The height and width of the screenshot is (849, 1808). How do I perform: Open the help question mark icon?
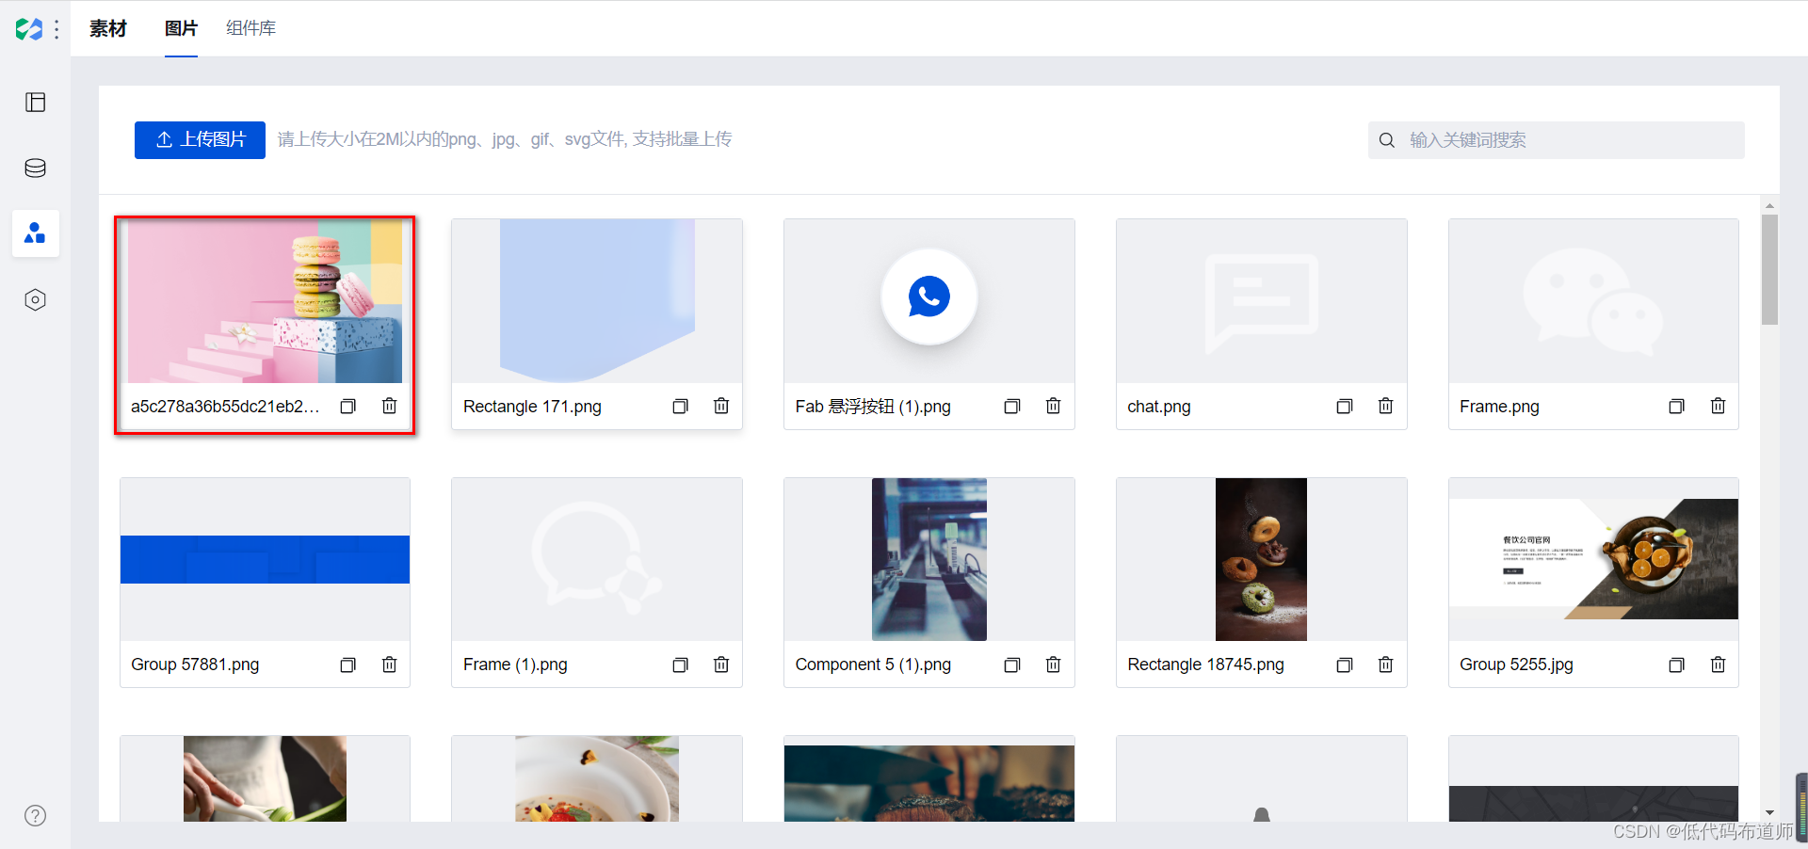(36, 815)
